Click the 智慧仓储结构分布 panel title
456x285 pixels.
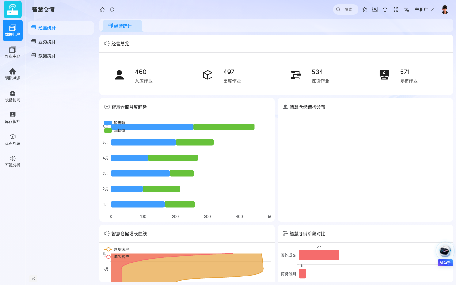click(307, 107)
